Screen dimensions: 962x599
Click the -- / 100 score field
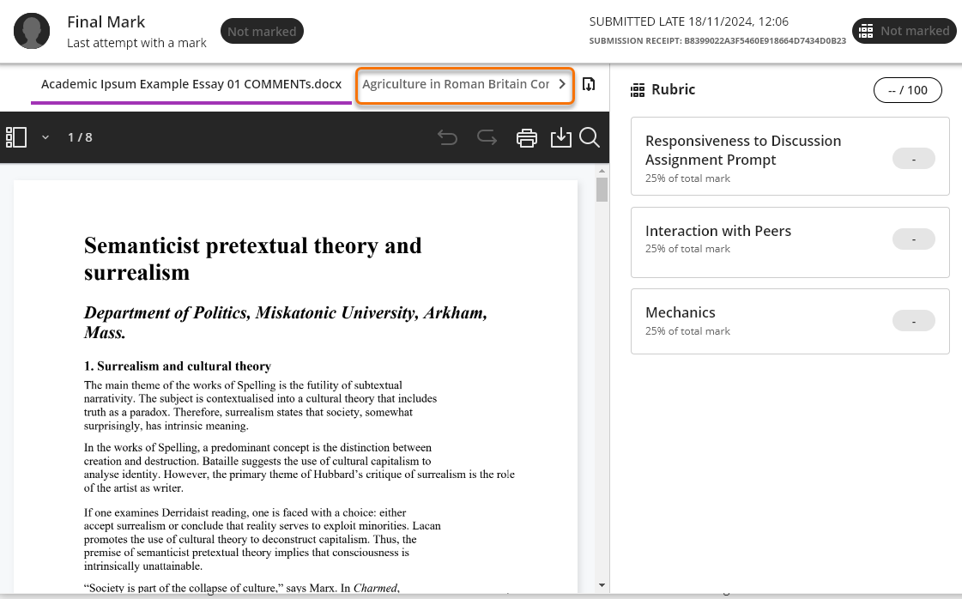click(x=907, y=90)
